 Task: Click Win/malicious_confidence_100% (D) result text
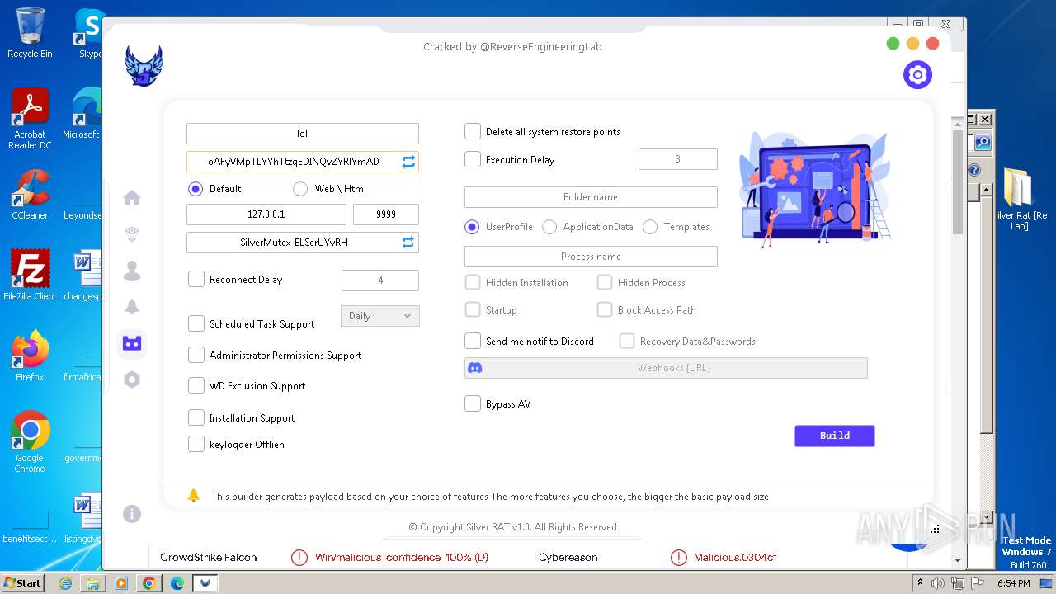[x=402, y=558]
